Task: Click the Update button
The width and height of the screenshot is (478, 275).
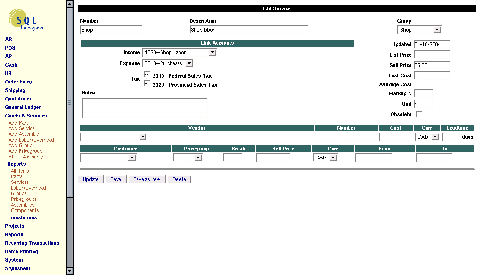Action: [x=90, y=179]
